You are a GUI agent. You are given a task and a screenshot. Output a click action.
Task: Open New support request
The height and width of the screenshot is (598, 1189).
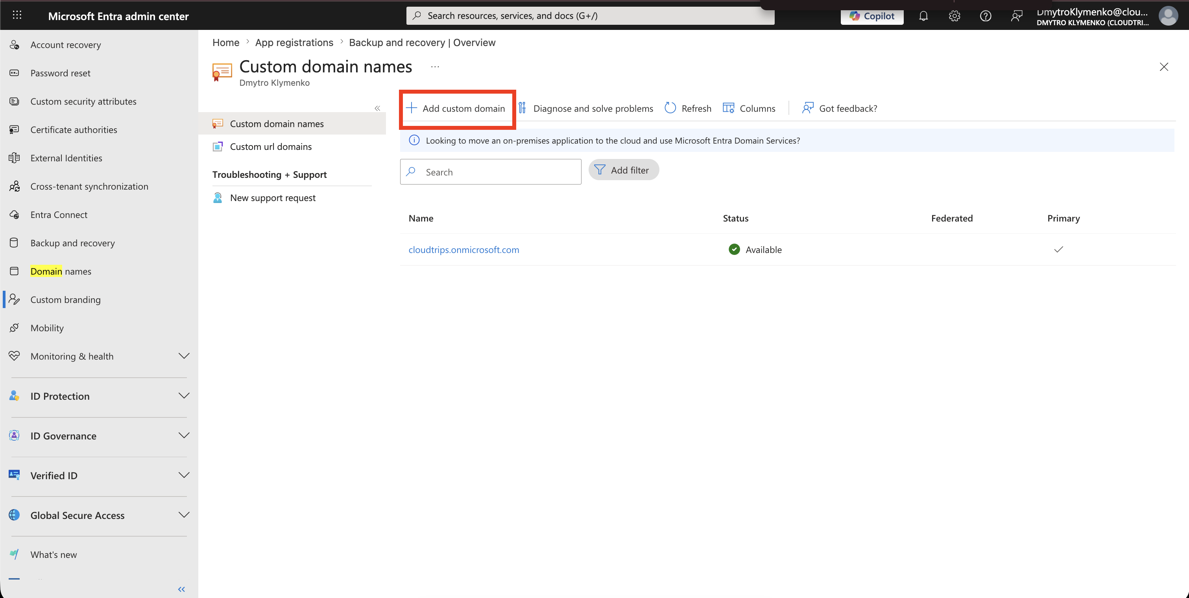[x=273, y=197]
